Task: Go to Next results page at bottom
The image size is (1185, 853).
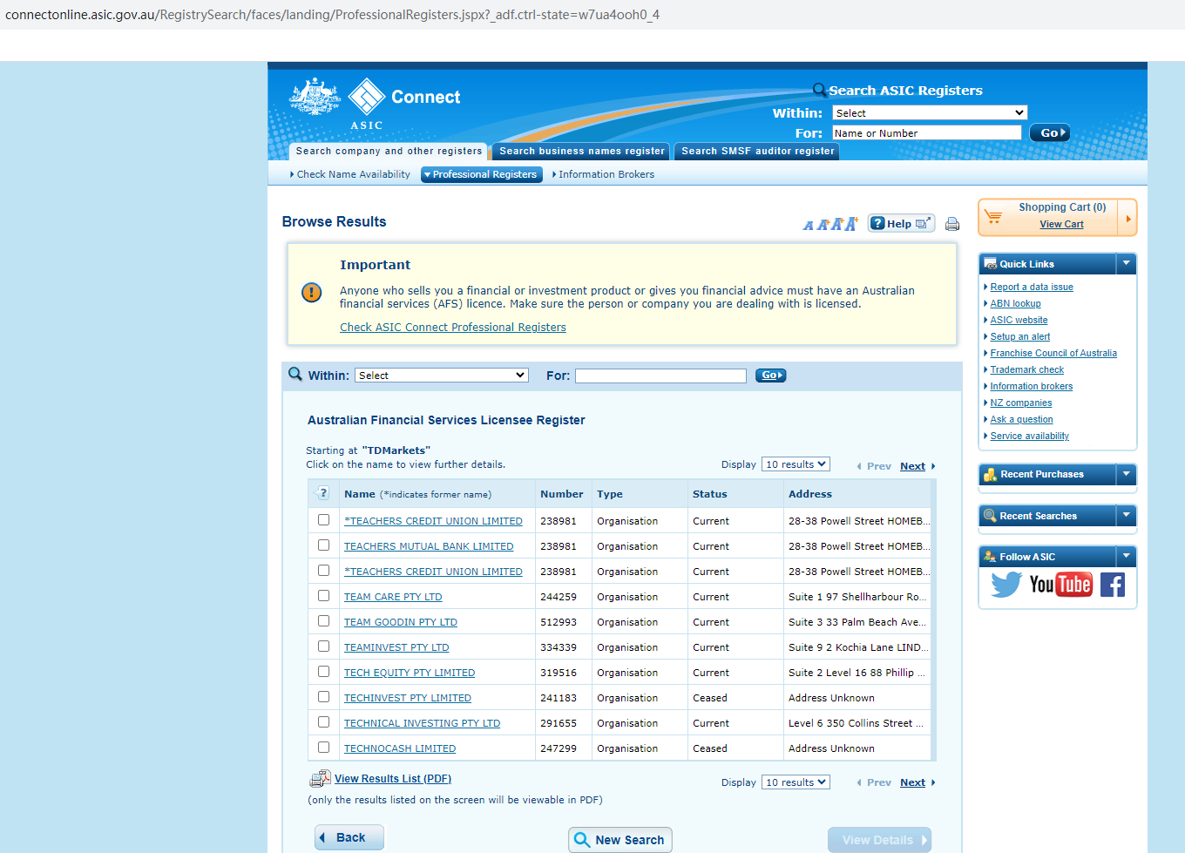Action: (912, 782)
